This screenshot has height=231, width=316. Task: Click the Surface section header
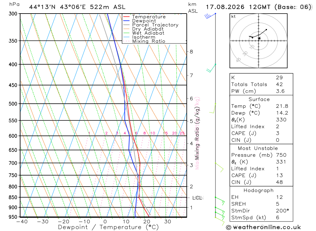pyautogui.click(x=259, y=99)
